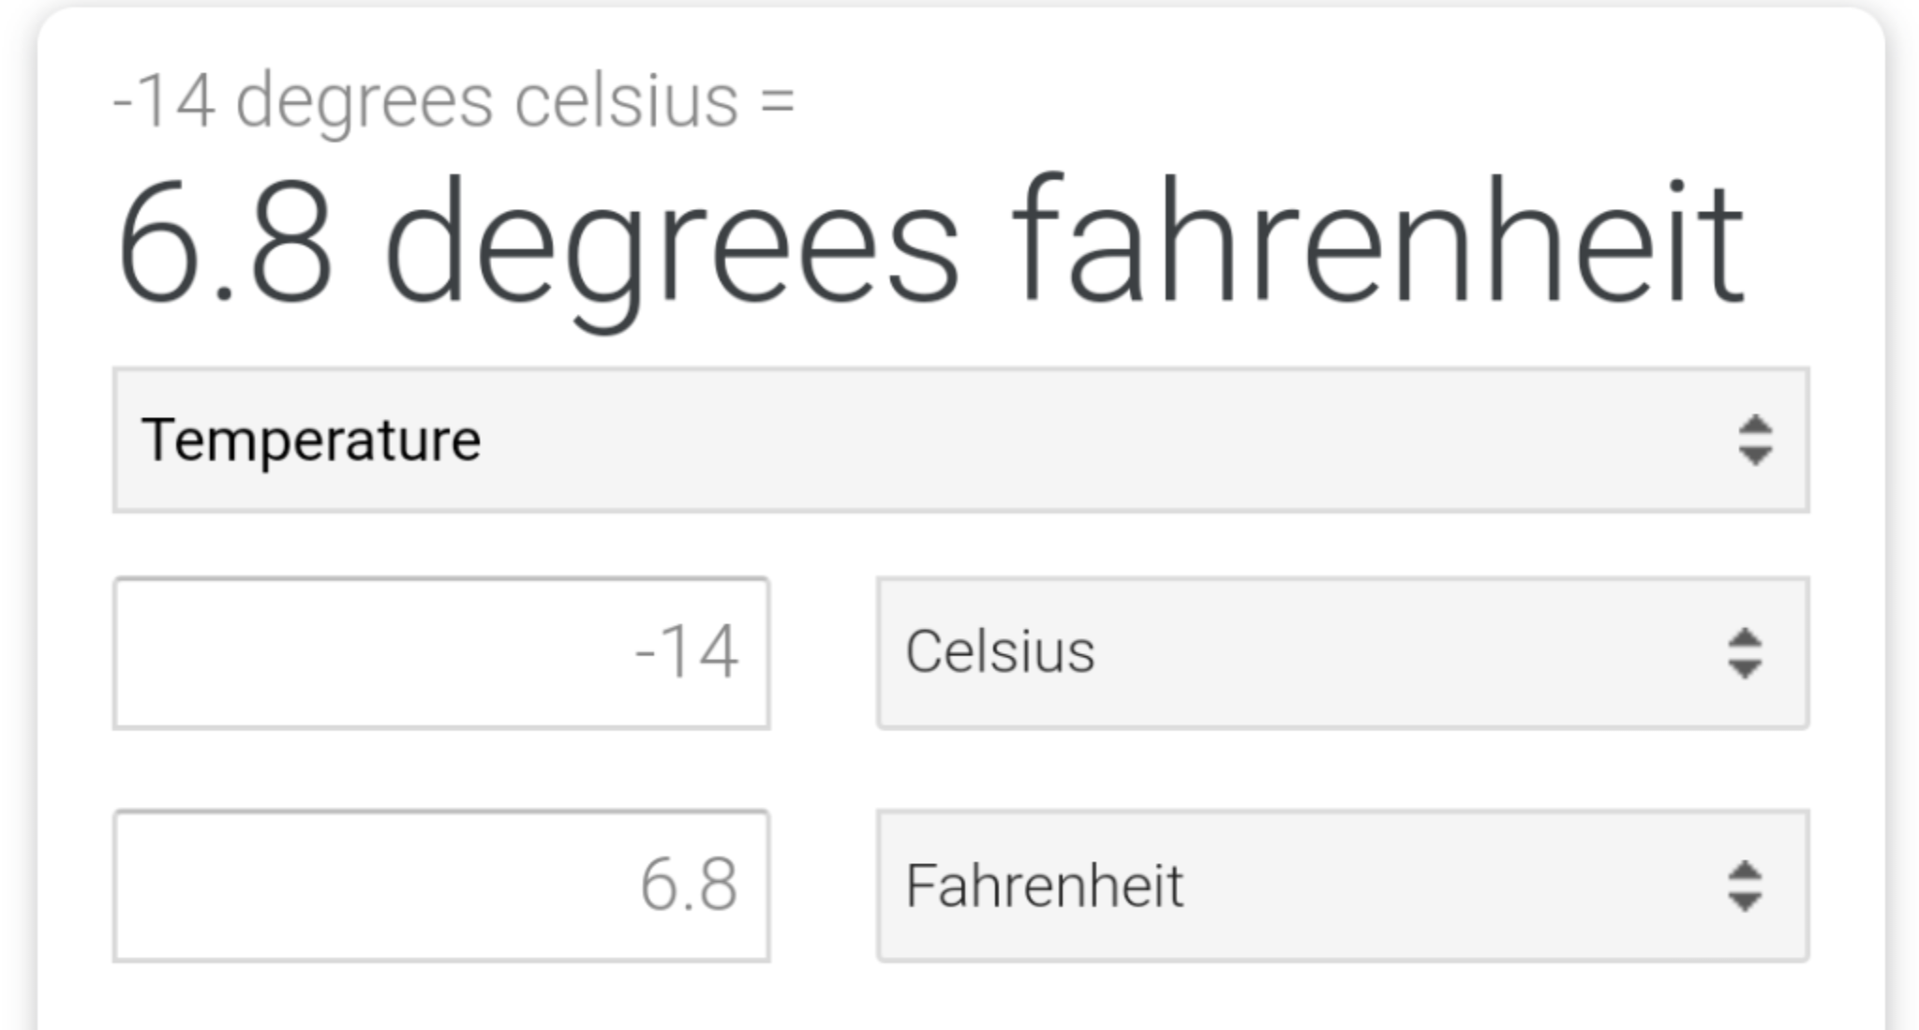Click the "Fahrenheit" label in the unit box
Image resolution: width=1919 pixels, height=1030 pixels.
(x=1044, y=886)
